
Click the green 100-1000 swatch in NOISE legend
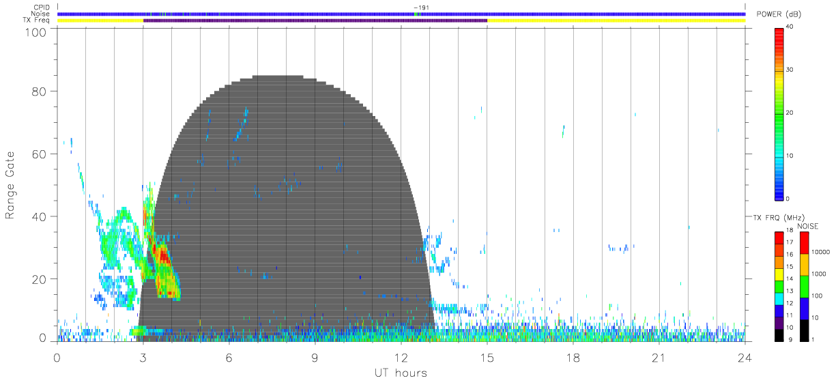pyautogui.click(x=804, y=286)
